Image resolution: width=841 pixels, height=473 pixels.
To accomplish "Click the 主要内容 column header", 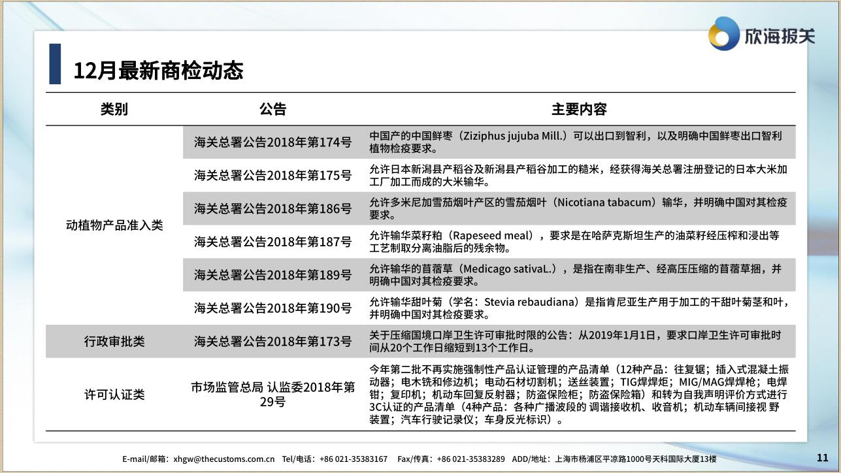I will (579, 109).
